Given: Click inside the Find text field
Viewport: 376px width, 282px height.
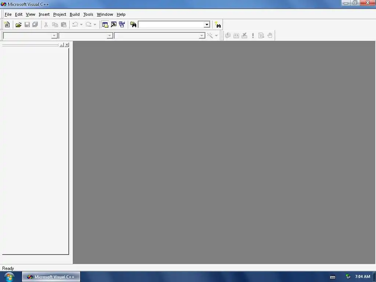Looking at the screenshot, I should (x=171, y=25).
